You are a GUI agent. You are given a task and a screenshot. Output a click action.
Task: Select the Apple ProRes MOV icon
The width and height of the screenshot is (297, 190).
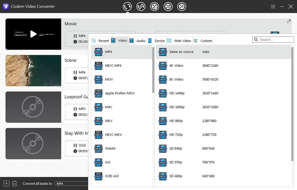pos(98,93)
